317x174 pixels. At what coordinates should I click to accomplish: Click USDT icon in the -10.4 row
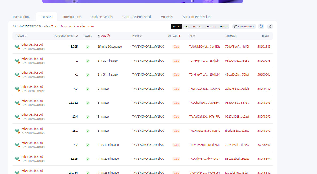pos(17,117)
